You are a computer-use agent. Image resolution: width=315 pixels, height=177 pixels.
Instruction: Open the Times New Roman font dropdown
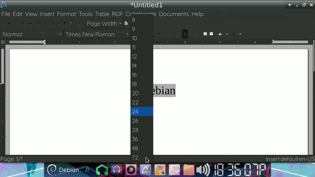(97, 34)
